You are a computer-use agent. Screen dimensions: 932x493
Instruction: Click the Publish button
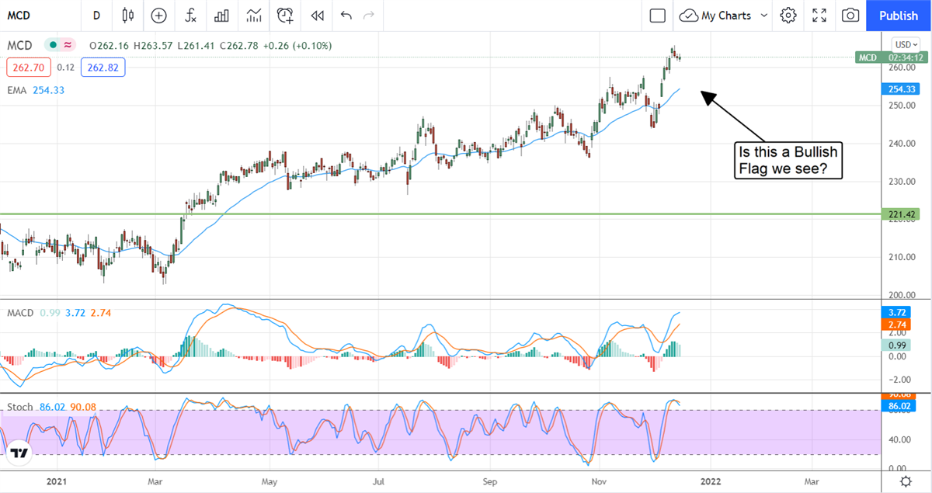[899, 16]
